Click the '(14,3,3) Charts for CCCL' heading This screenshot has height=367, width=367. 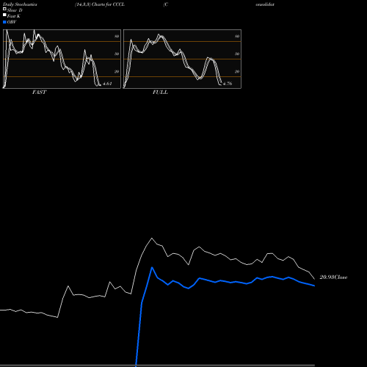click(100, 4)
